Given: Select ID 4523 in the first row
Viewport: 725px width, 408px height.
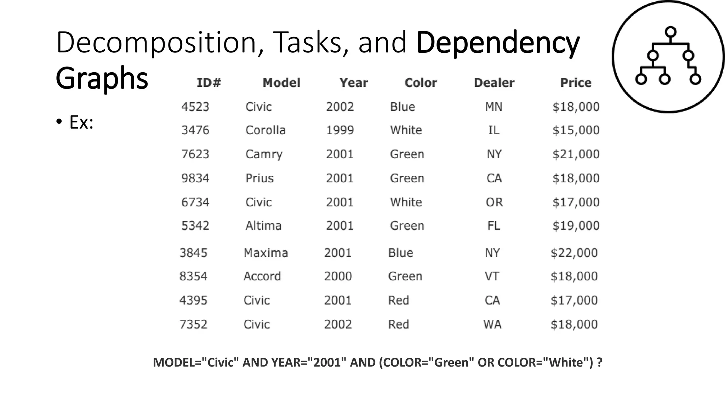Looking at the screenshot, I should coord(195,107).
